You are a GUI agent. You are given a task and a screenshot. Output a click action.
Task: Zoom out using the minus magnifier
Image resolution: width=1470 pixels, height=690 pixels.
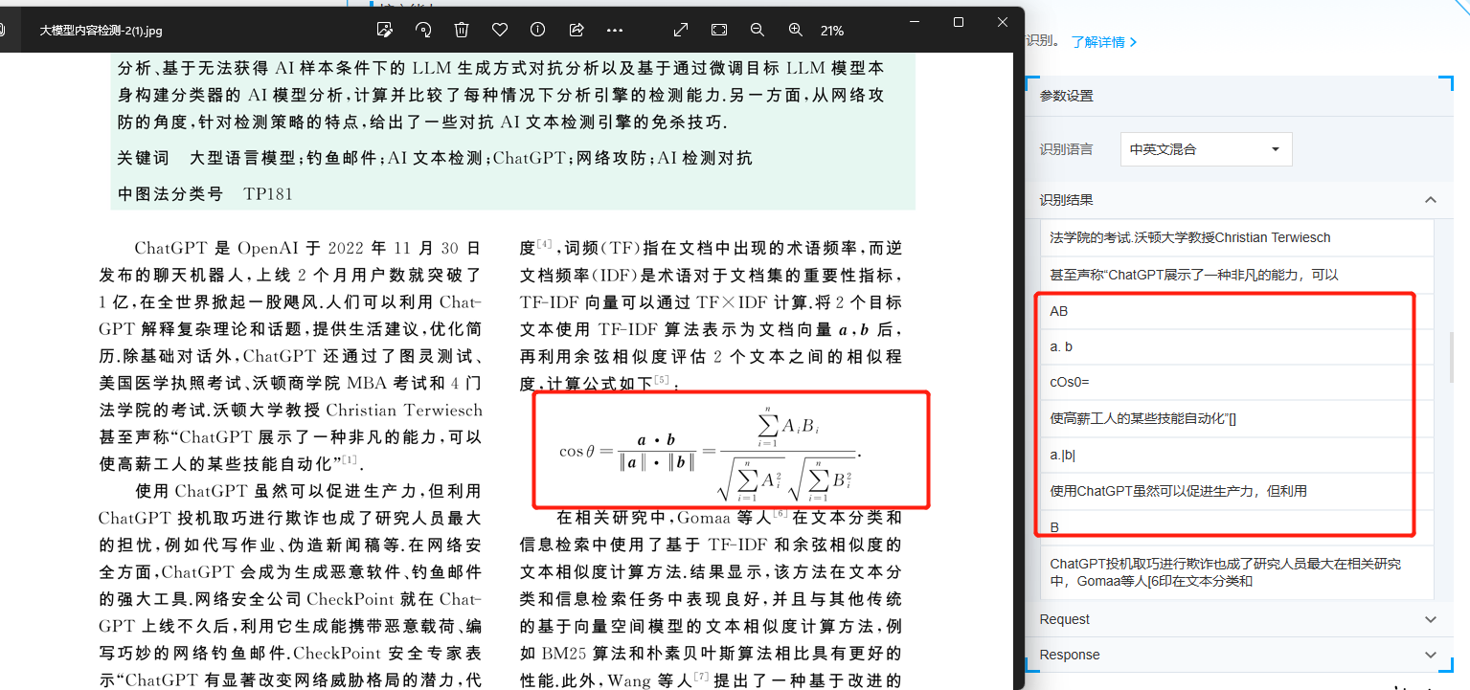pyautogui.click(x=757, y=30)
